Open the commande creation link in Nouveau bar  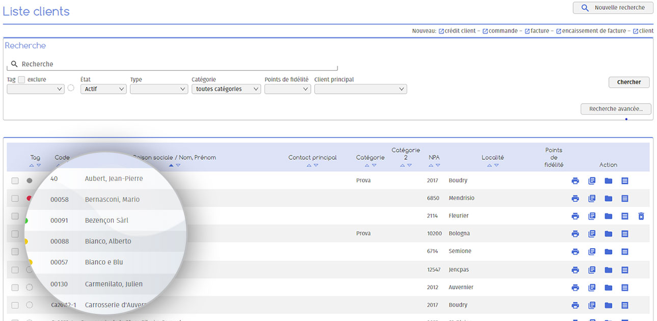pos(502,31)
